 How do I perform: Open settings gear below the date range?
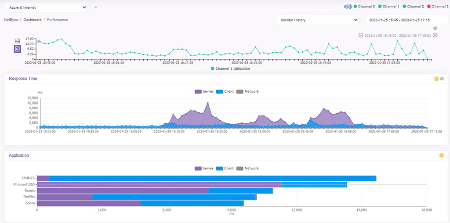(435, 29)
